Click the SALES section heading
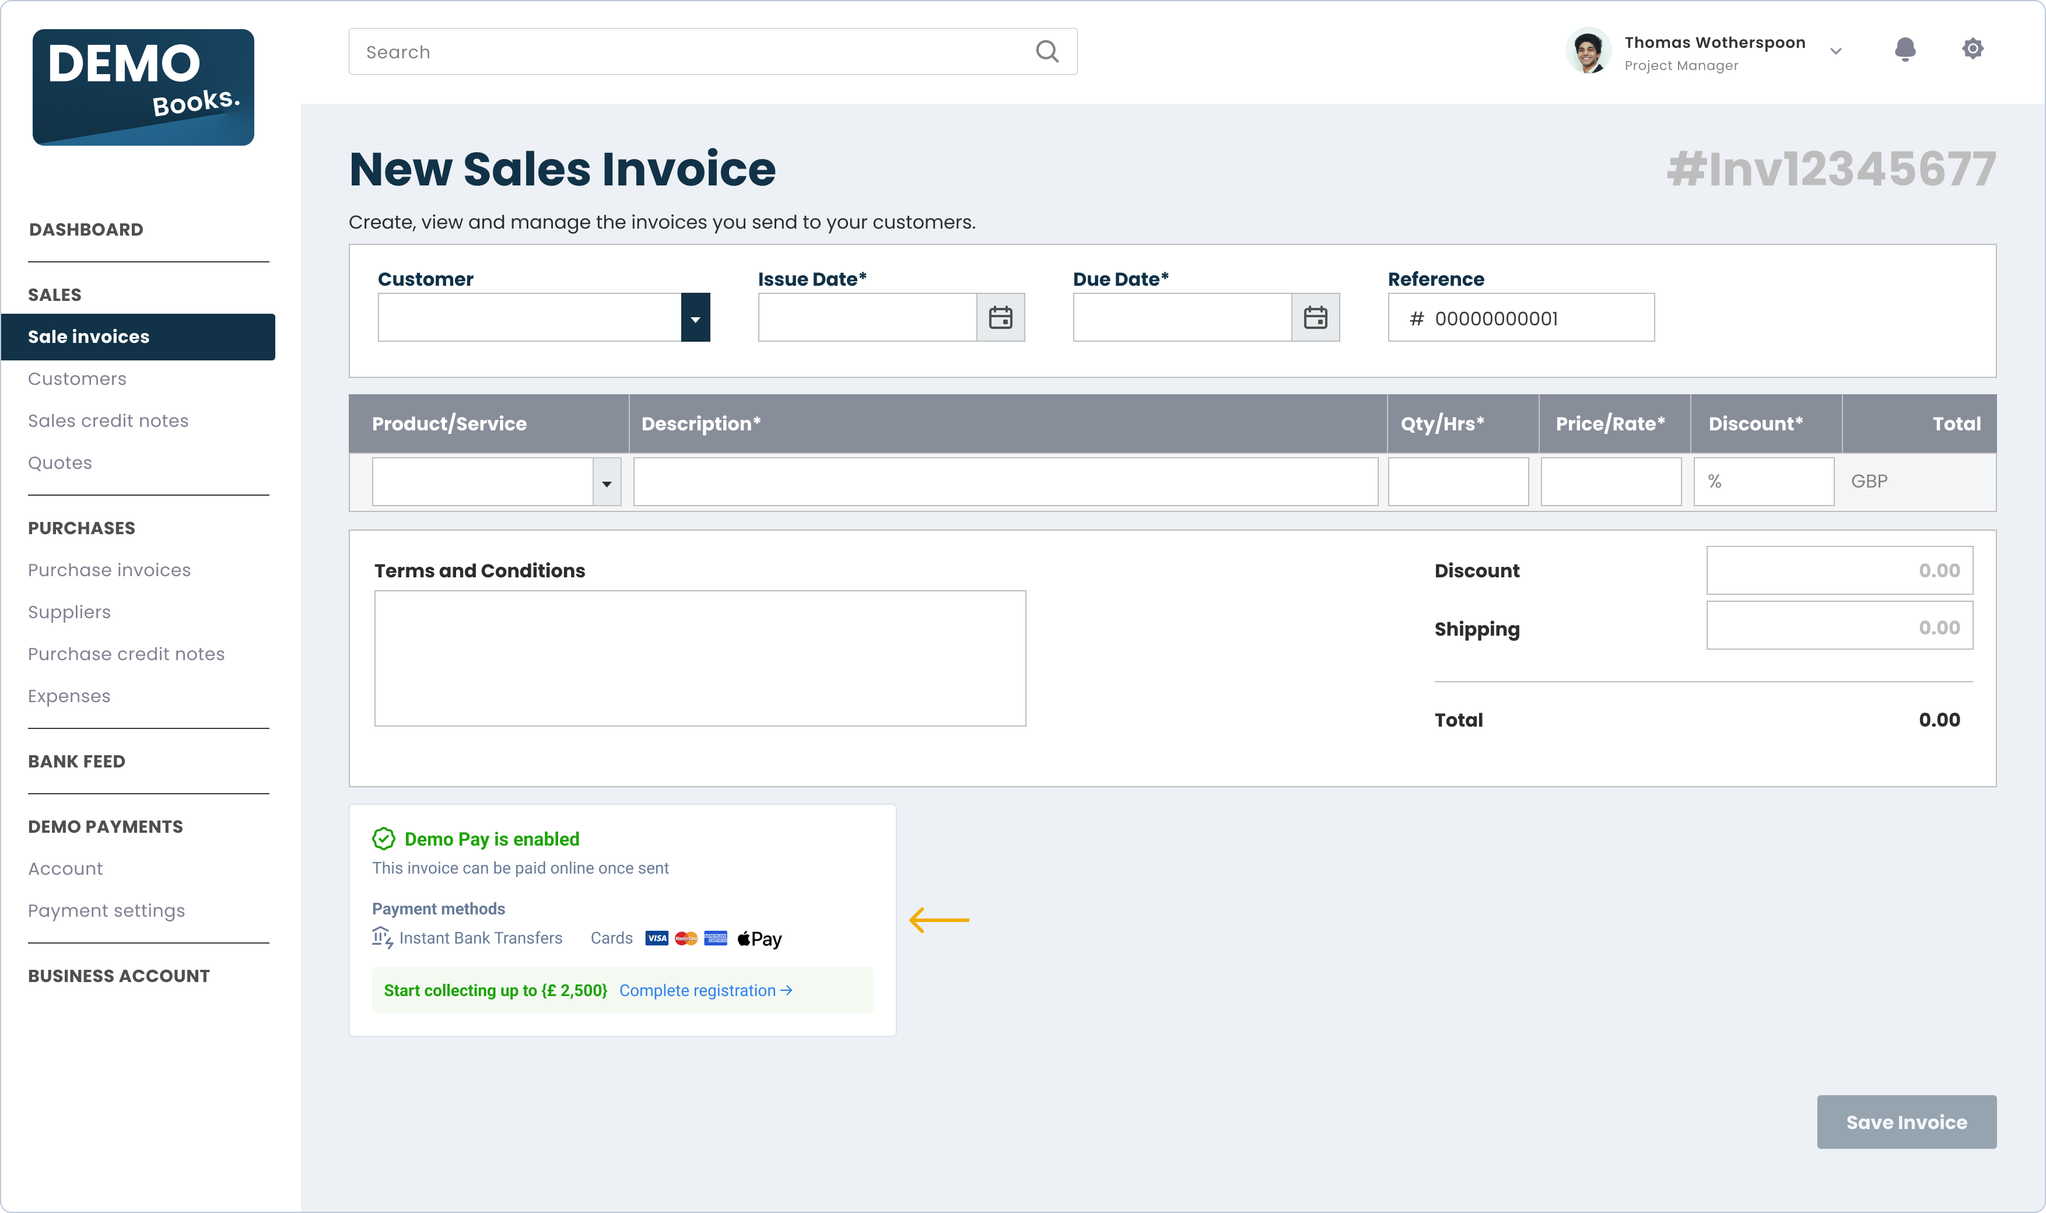 click(55, 295)
